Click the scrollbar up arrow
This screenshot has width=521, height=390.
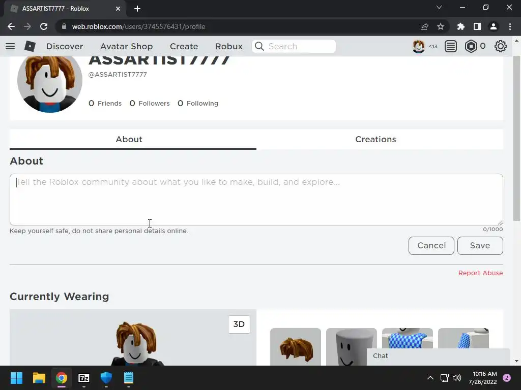click(516, 41)
